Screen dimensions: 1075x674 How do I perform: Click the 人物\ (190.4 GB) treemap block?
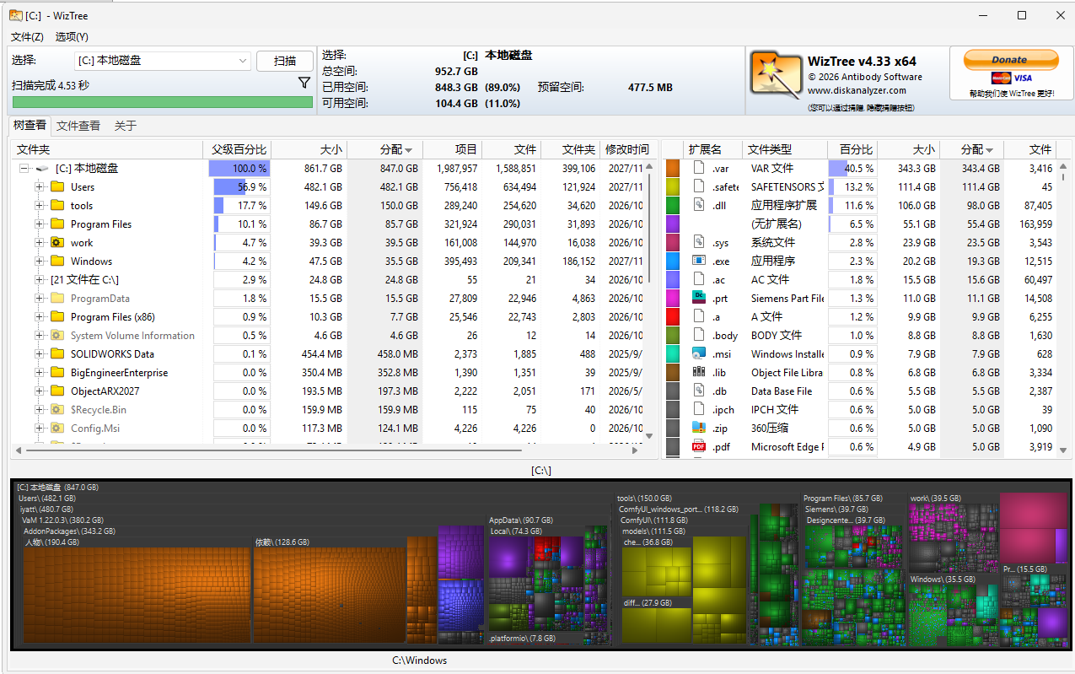click(138, 590)
